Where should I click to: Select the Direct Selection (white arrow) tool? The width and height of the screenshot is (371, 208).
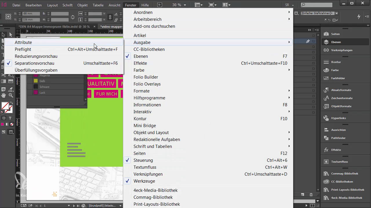(11, 35)
